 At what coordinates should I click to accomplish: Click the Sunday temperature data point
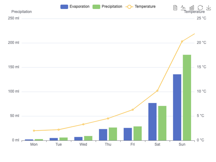[x=182, y=41]
